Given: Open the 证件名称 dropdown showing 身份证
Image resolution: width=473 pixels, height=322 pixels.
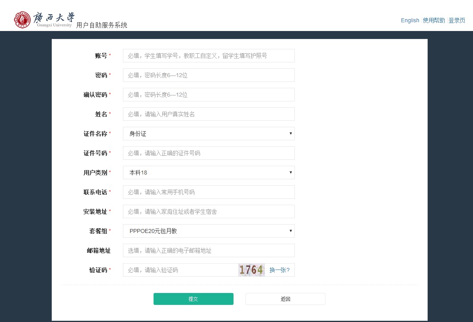Looking at the screenshot, I should [208, 134].
